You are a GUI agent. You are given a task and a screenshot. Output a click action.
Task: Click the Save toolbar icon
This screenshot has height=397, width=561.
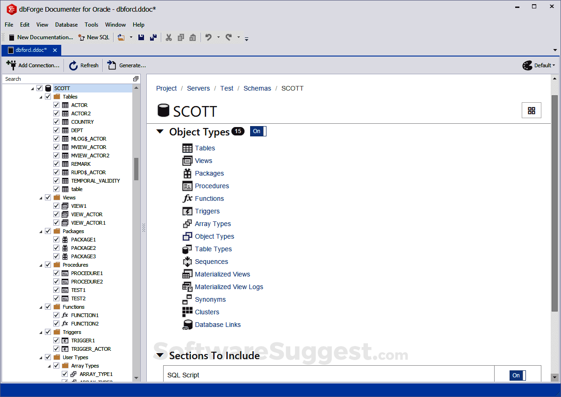coord(141,37)
